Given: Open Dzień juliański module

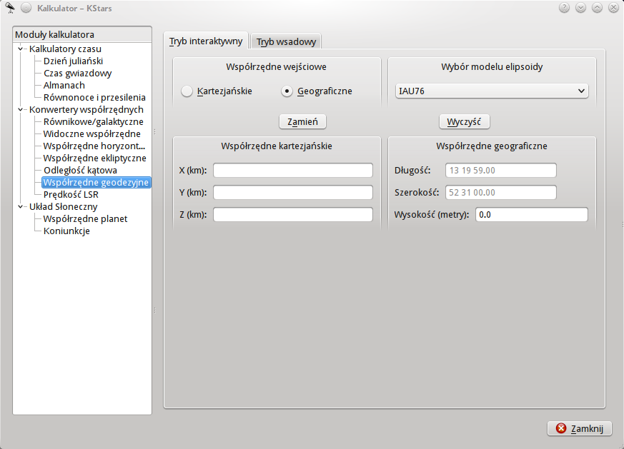Looking at the screenshot, I should 73,61.
